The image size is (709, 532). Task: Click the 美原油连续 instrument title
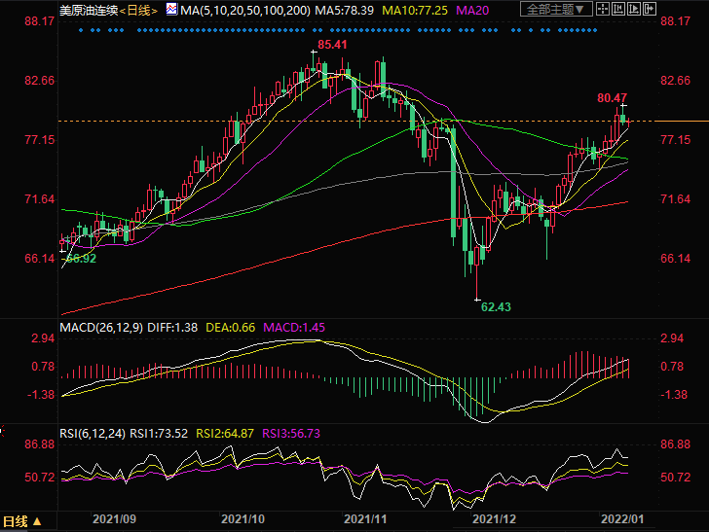click(x=88, y=10)
